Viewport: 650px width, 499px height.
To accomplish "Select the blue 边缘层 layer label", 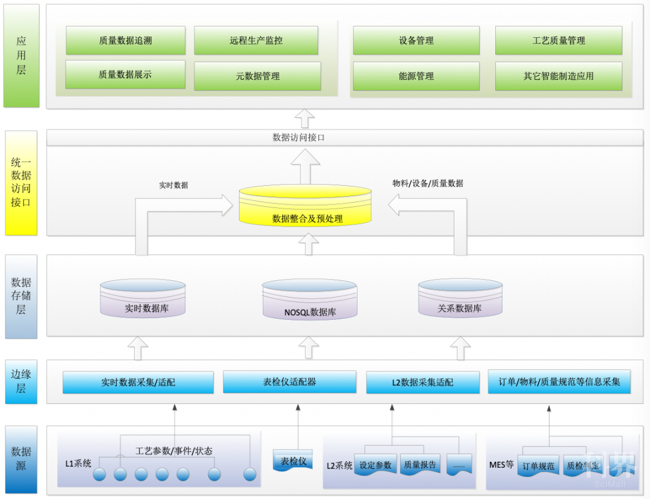I will [21, 381].
